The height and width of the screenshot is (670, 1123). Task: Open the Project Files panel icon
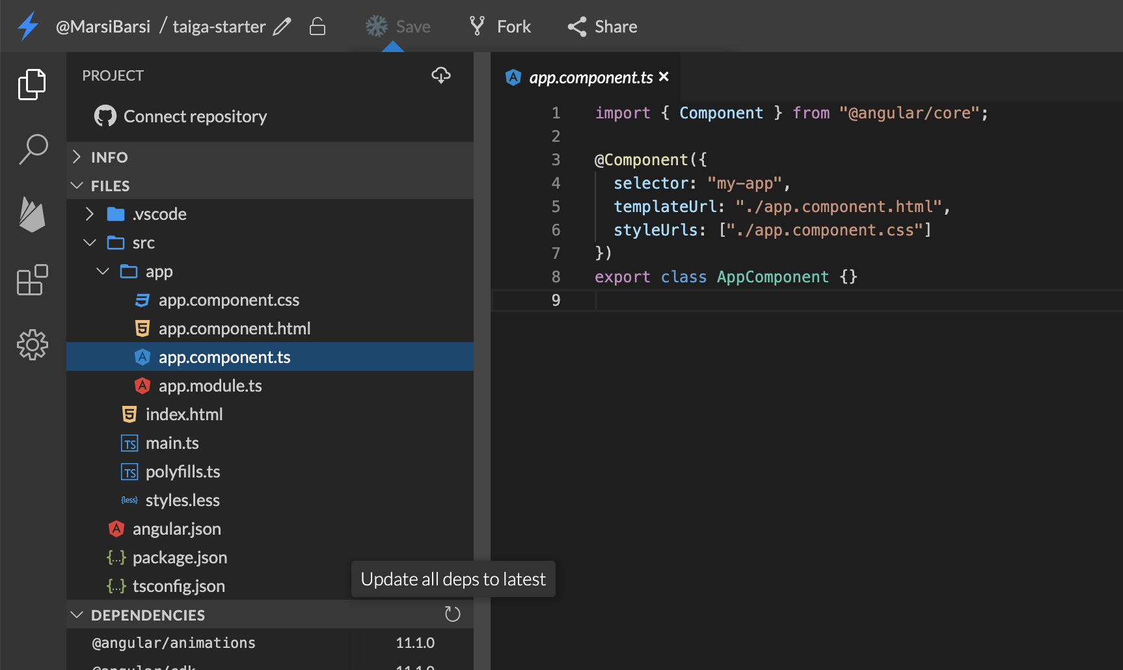coord(31,84)
